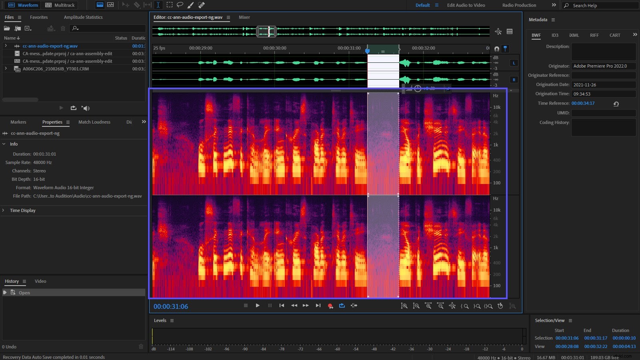This screenshot has height=360, width=640.
Task: Open a file using the Open File icon
Action: point(6,28)
